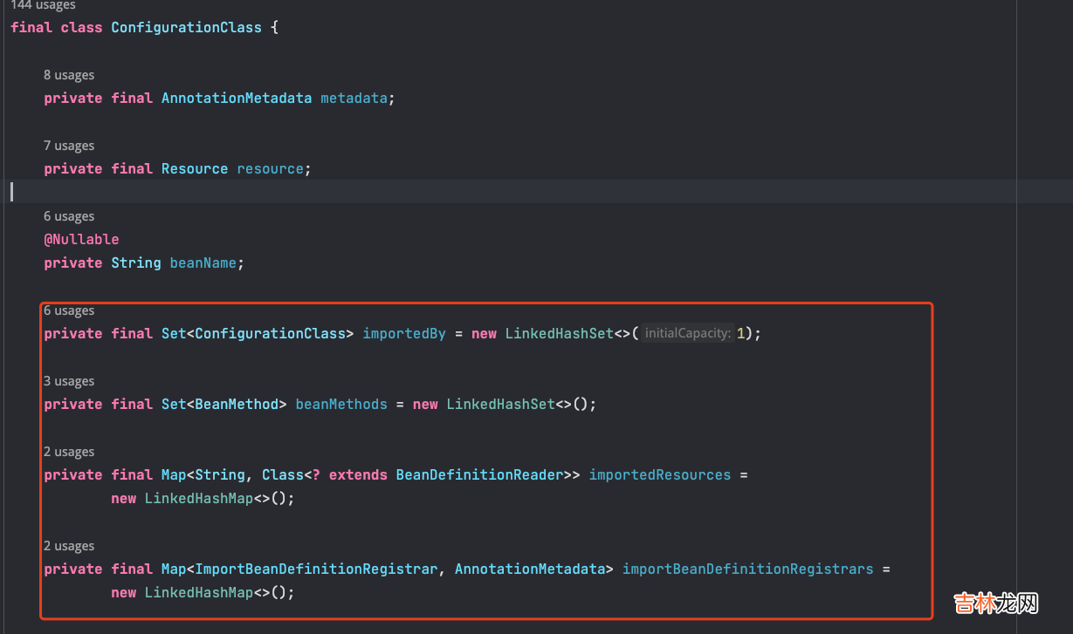The width and height of the screenshot is (1073, 634).
Task: Place cursor on the beanName field
Action: [x=203, y=262]
